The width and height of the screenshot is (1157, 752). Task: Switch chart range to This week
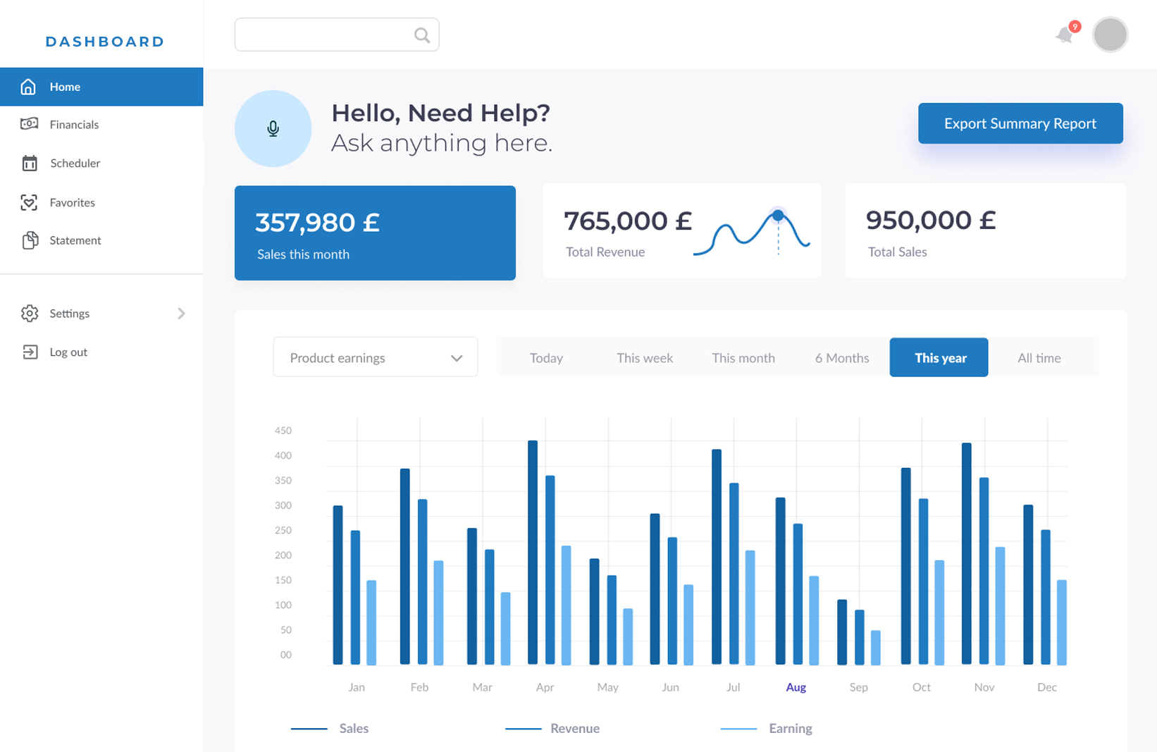point(644,358)
